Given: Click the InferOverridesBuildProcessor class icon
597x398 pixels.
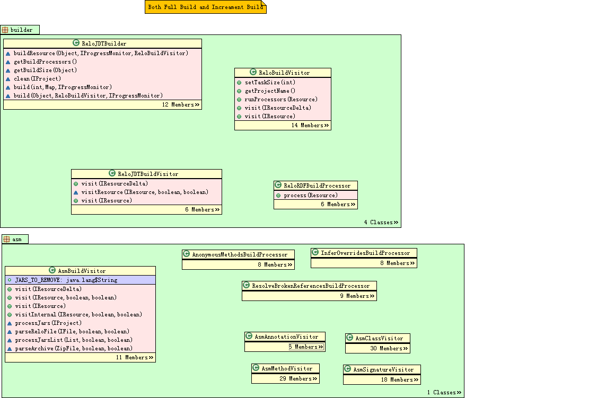Looking at the screenshot, I should coord(315,252).
